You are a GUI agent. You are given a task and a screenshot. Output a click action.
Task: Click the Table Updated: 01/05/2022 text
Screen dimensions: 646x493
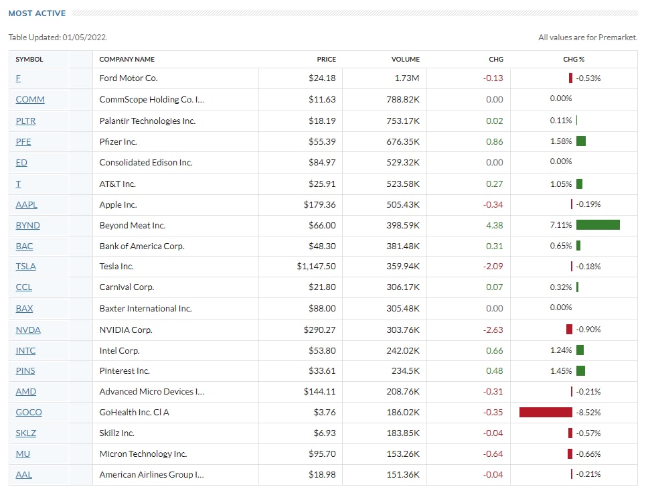coord(58,38)
